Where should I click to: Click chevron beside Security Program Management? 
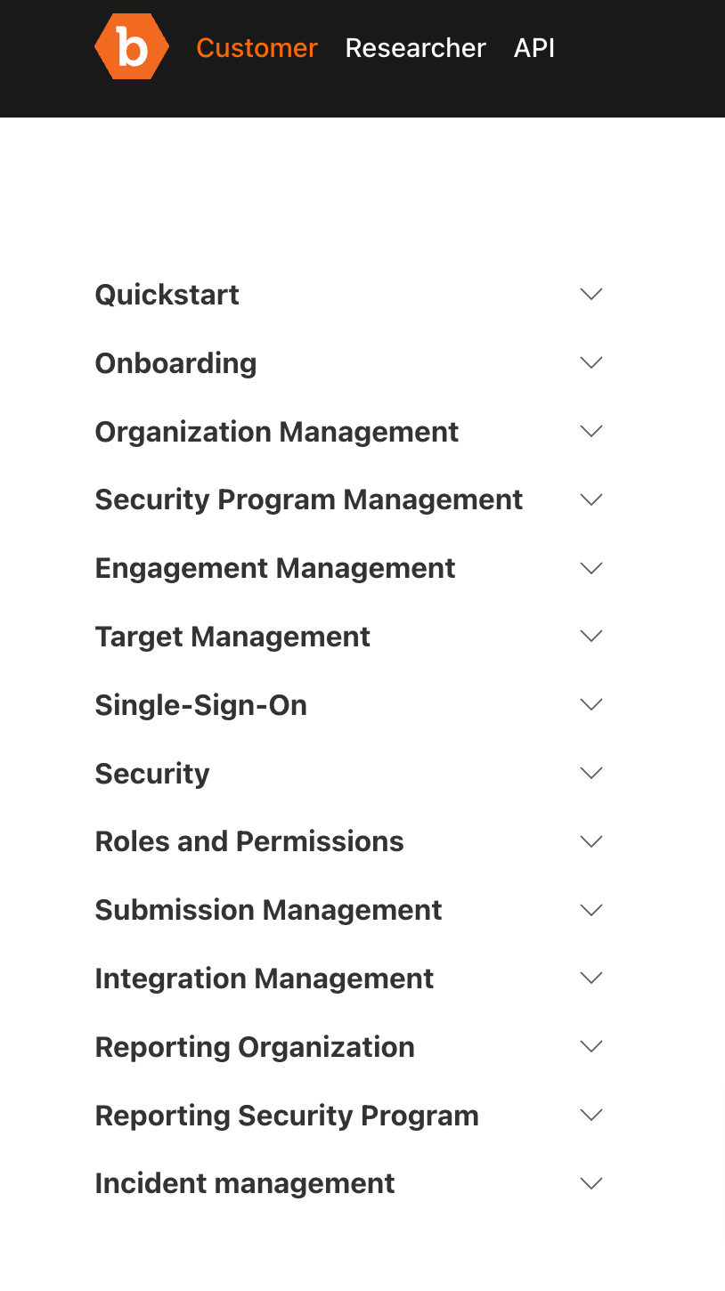point(591,499)
